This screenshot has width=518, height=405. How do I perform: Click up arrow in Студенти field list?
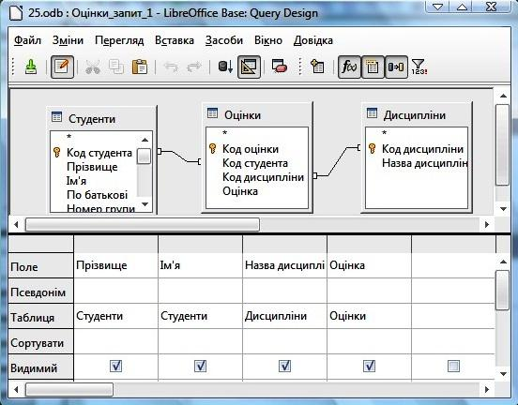pos(145,140)
